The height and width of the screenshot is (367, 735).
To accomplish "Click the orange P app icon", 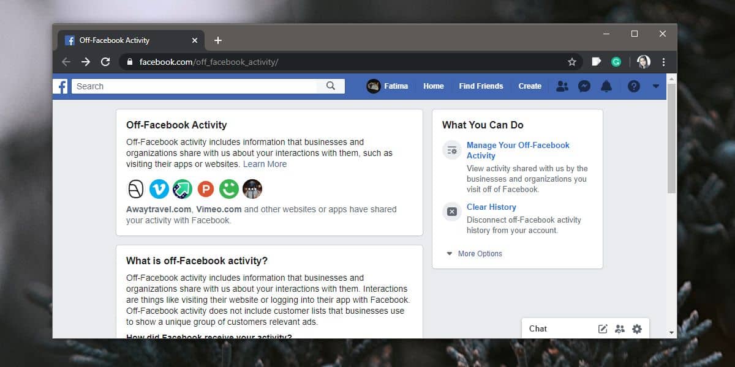I will click(x=206, y=189).
